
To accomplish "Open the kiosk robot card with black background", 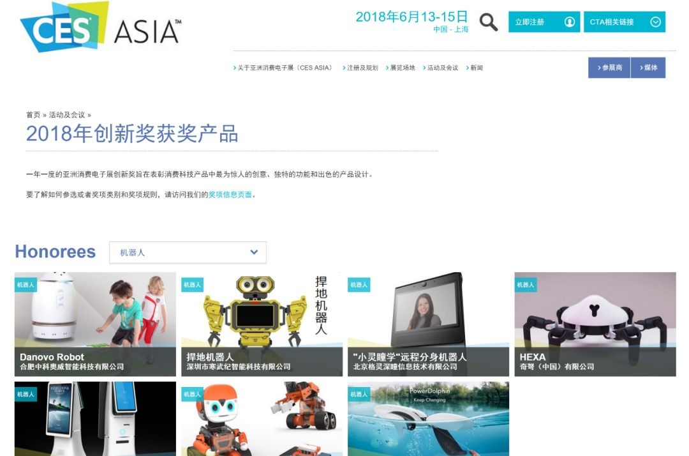I will 95,418.
